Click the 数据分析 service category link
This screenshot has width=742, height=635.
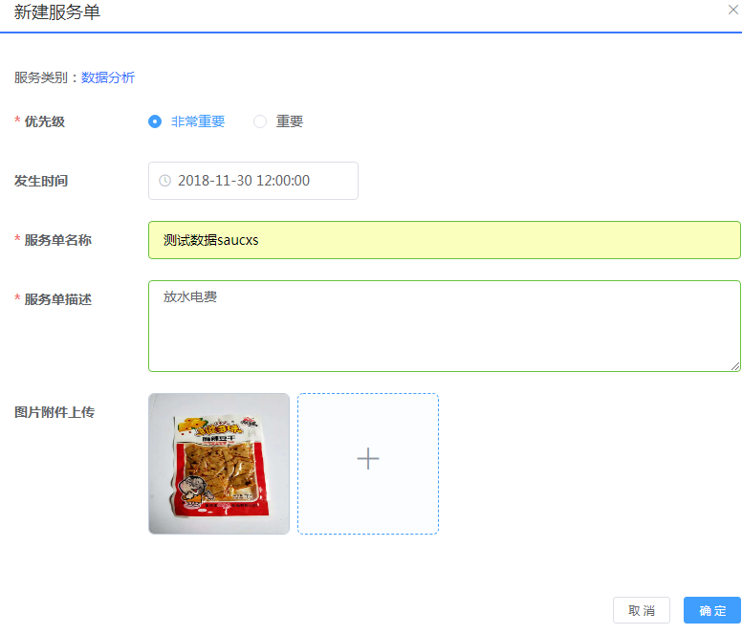pyautogui.click(x=108, y=77)
